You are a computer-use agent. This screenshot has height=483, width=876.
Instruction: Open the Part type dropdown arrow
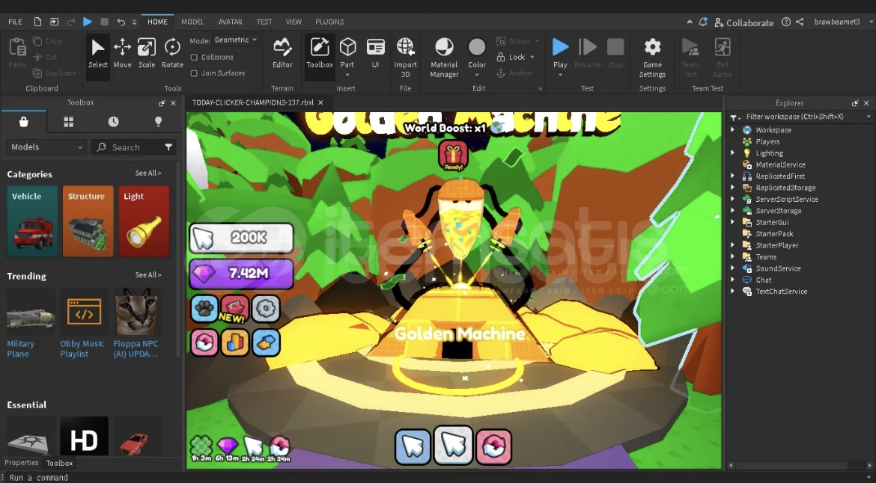pyautogui.click(x=347, y=75)
